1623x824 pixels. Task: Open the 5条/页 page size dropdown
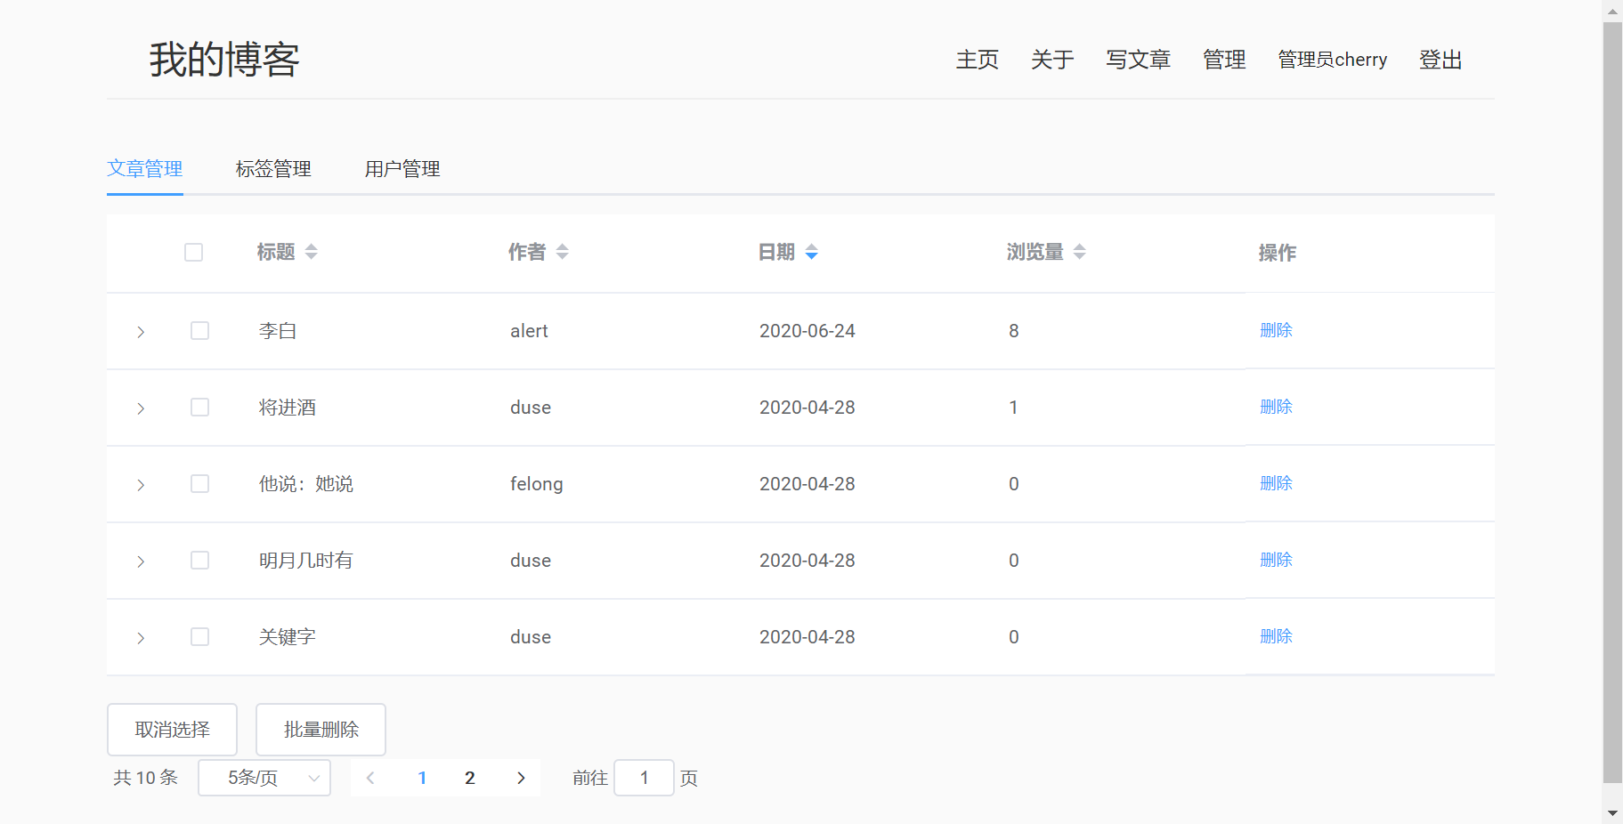point(264,778)
